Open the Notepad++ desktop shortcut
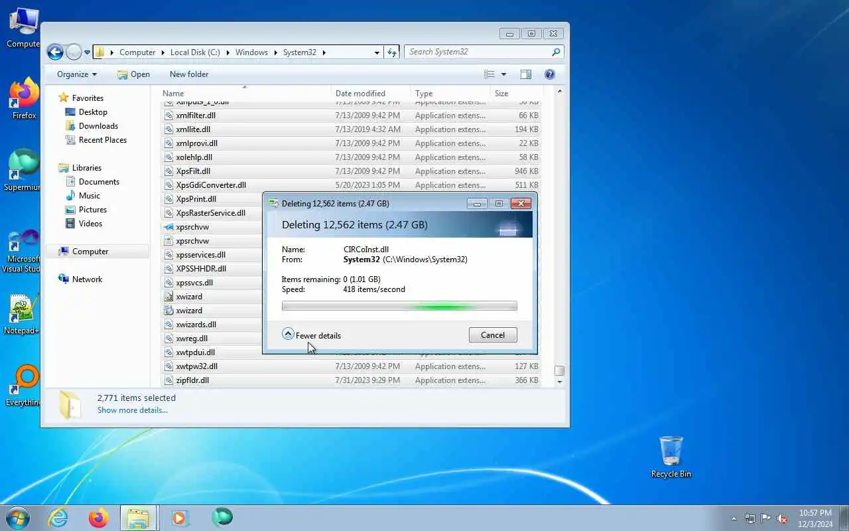This screenshot has width=849, height=531. (21, 313)
